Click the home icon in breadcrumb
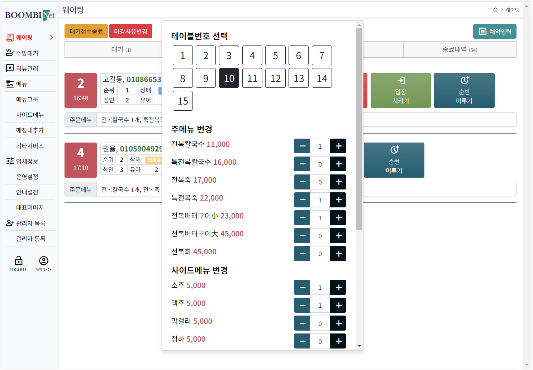The height and width of the screenshot is (370, 533). click(495, 10)
